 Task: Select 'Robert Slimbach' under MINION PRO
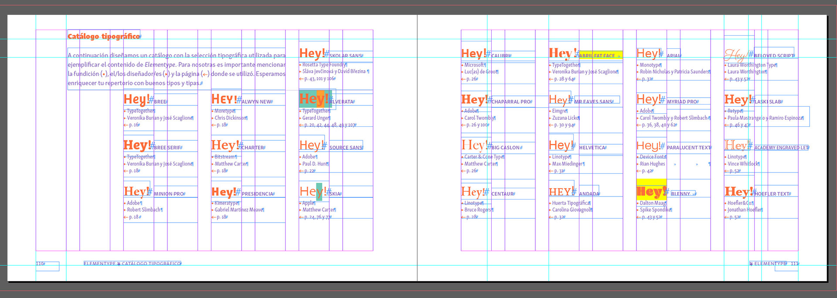pyautogui.click(x=144, y=210)
